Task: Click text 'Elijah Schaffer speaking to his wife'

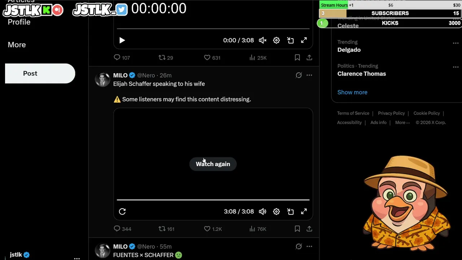Action: tap(159, 84)
